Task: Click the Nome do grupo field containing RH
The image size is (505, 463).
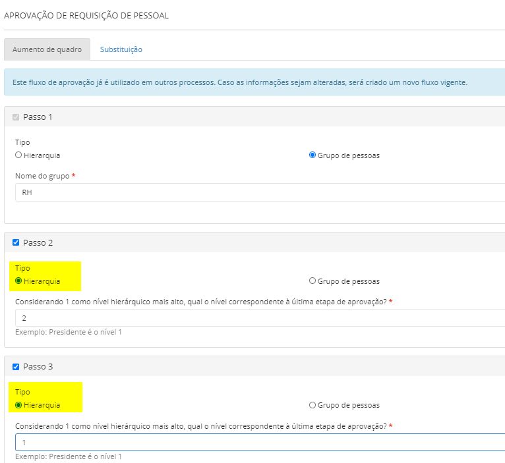Action: (x=257, y=192)
